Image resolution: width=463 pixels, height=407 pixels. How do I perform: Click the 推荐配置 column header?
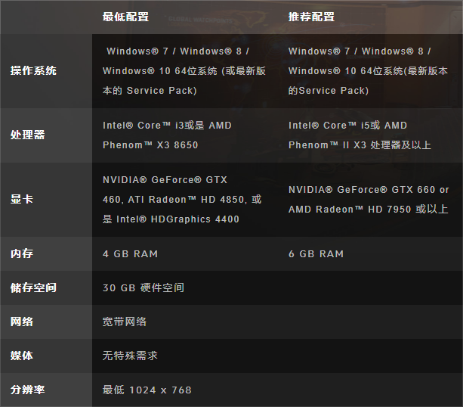[x=311, y=17]
